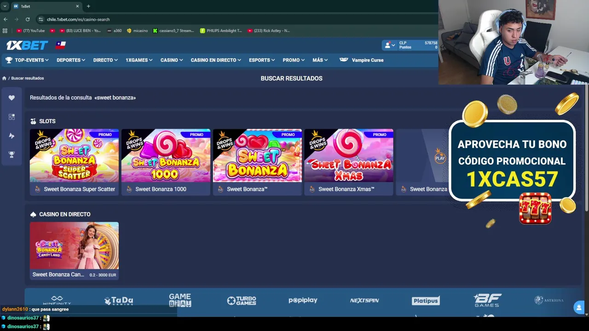Expand the DIRECTO menu
Viewport: 589px width, 331px height.
[105, 60]
